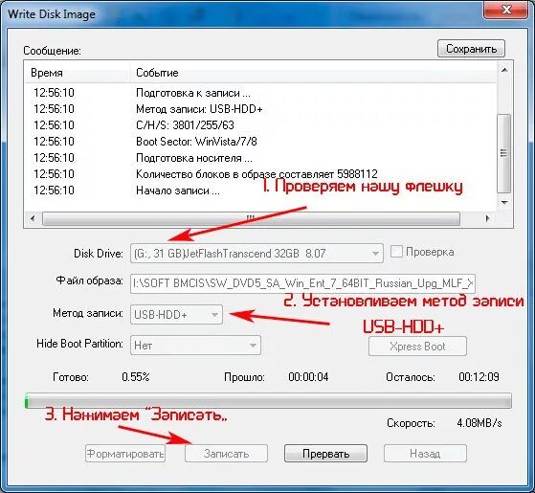Click the speed value 4.08MB/s
535x493 pixels.
[479, 423]
